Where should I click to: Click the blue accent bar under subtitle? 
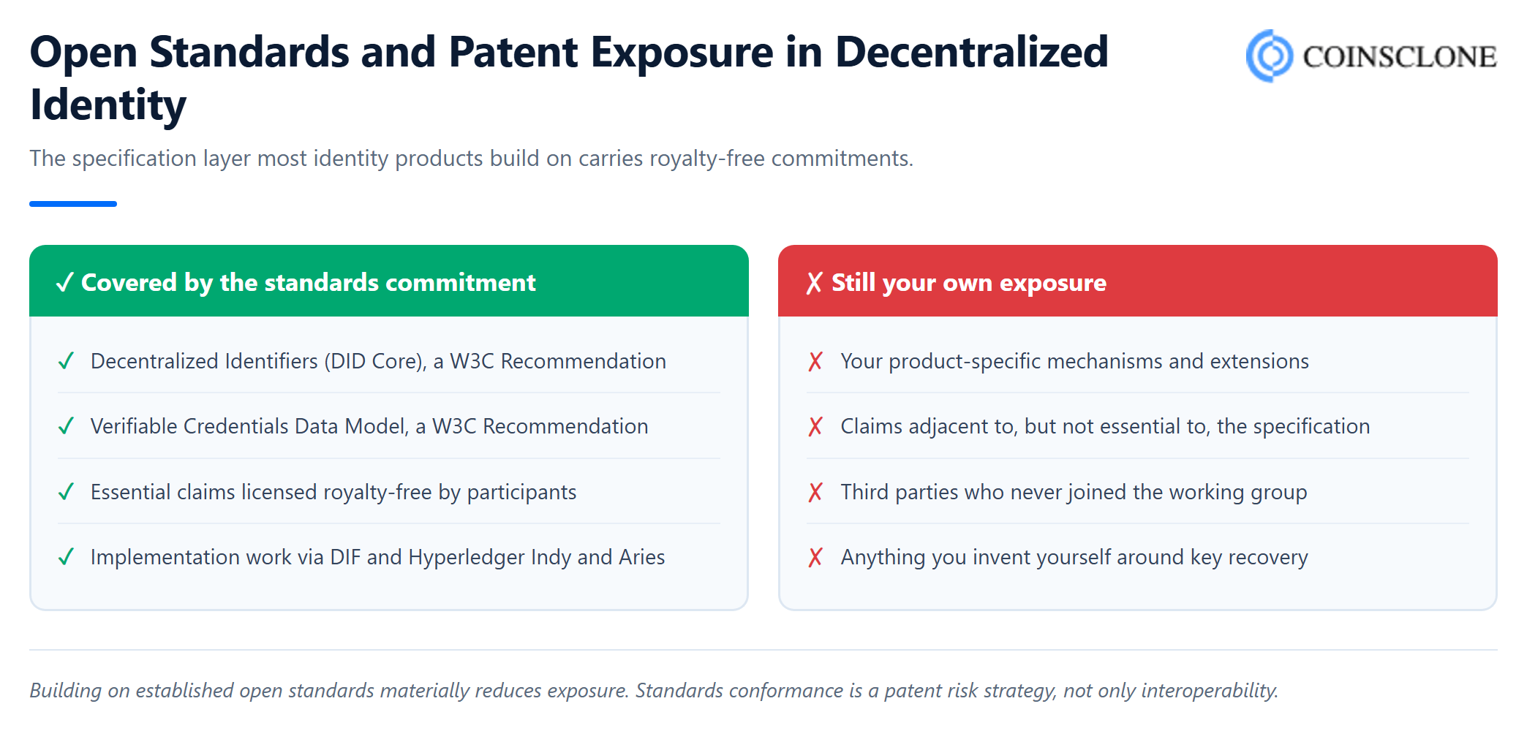click(73, 204)
